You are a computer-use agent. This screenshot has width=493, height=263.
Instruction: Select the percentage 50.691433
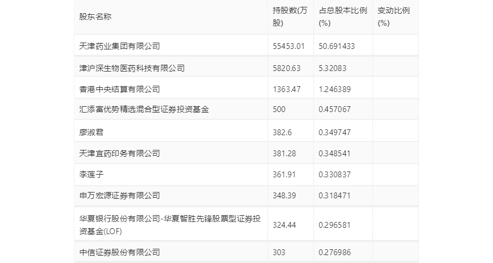pos(337,46)
